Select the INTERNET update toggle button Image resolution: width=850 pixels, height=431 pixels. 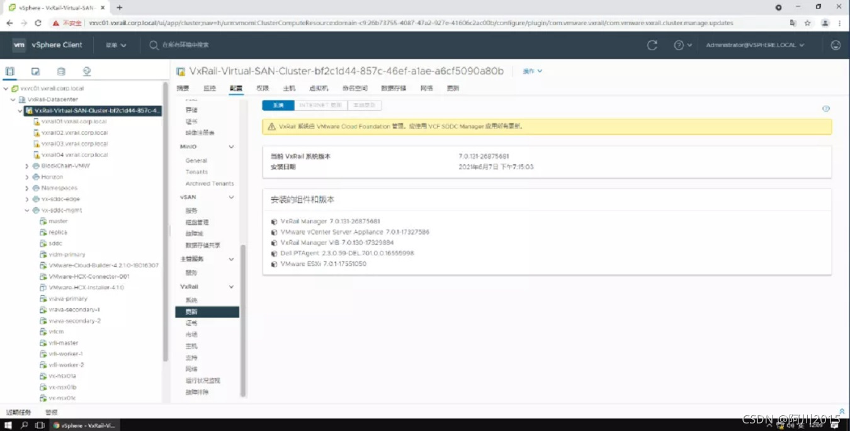320,105
